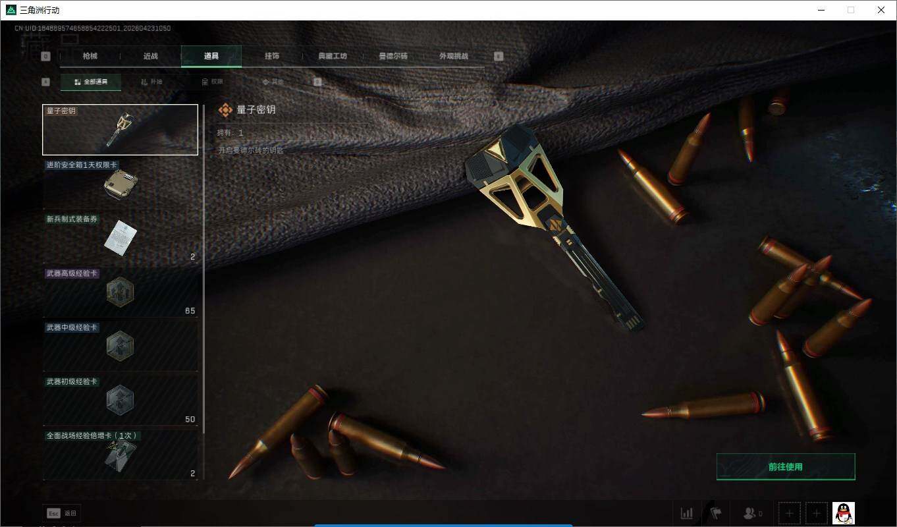This screenshot has height=527, width=897.
Task: Add teammate in the plus slot beside QQ avatar
Action: [x=817, y=513]
